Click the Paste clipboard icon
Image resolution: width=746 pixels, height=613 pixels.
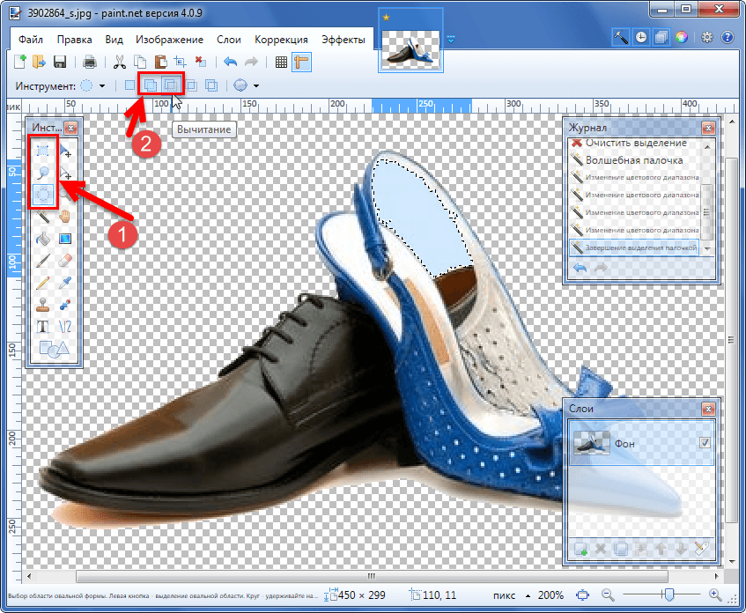(160, 62)
